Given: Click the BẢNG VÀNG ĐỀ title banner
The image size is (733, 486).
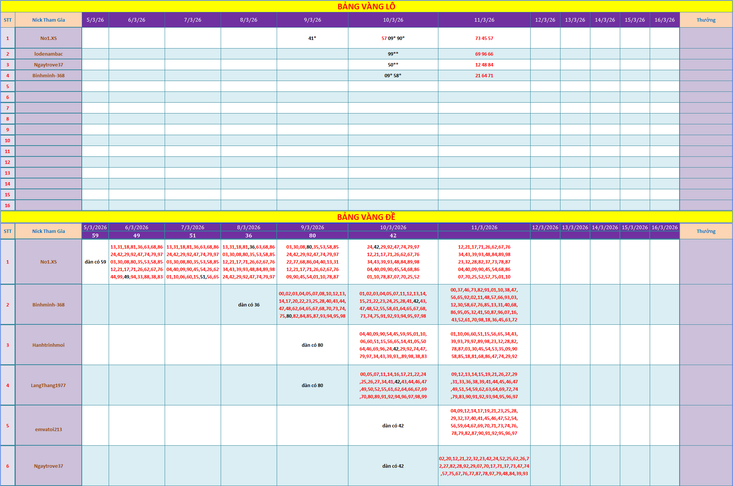Looking at the screenshot, I should tap(366, 217).
